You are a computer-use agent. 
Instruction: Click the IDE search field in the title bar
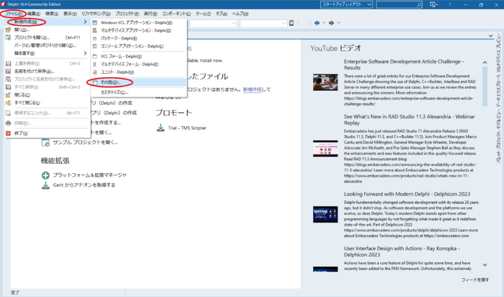click(399, 4)
